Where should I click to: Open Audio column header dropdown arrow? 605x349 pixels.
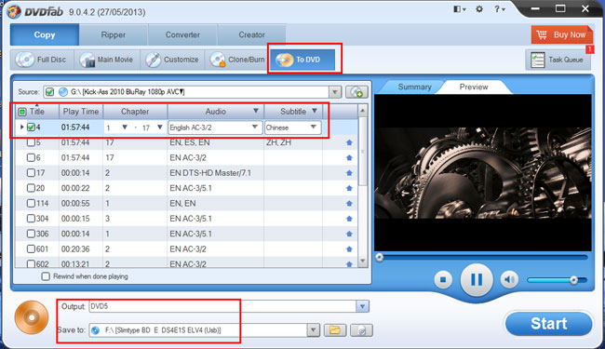click(255, 111)
